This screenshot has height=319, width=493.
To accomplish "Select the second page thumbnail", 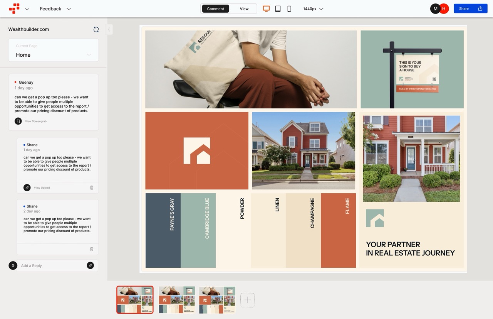I will 177,300.
